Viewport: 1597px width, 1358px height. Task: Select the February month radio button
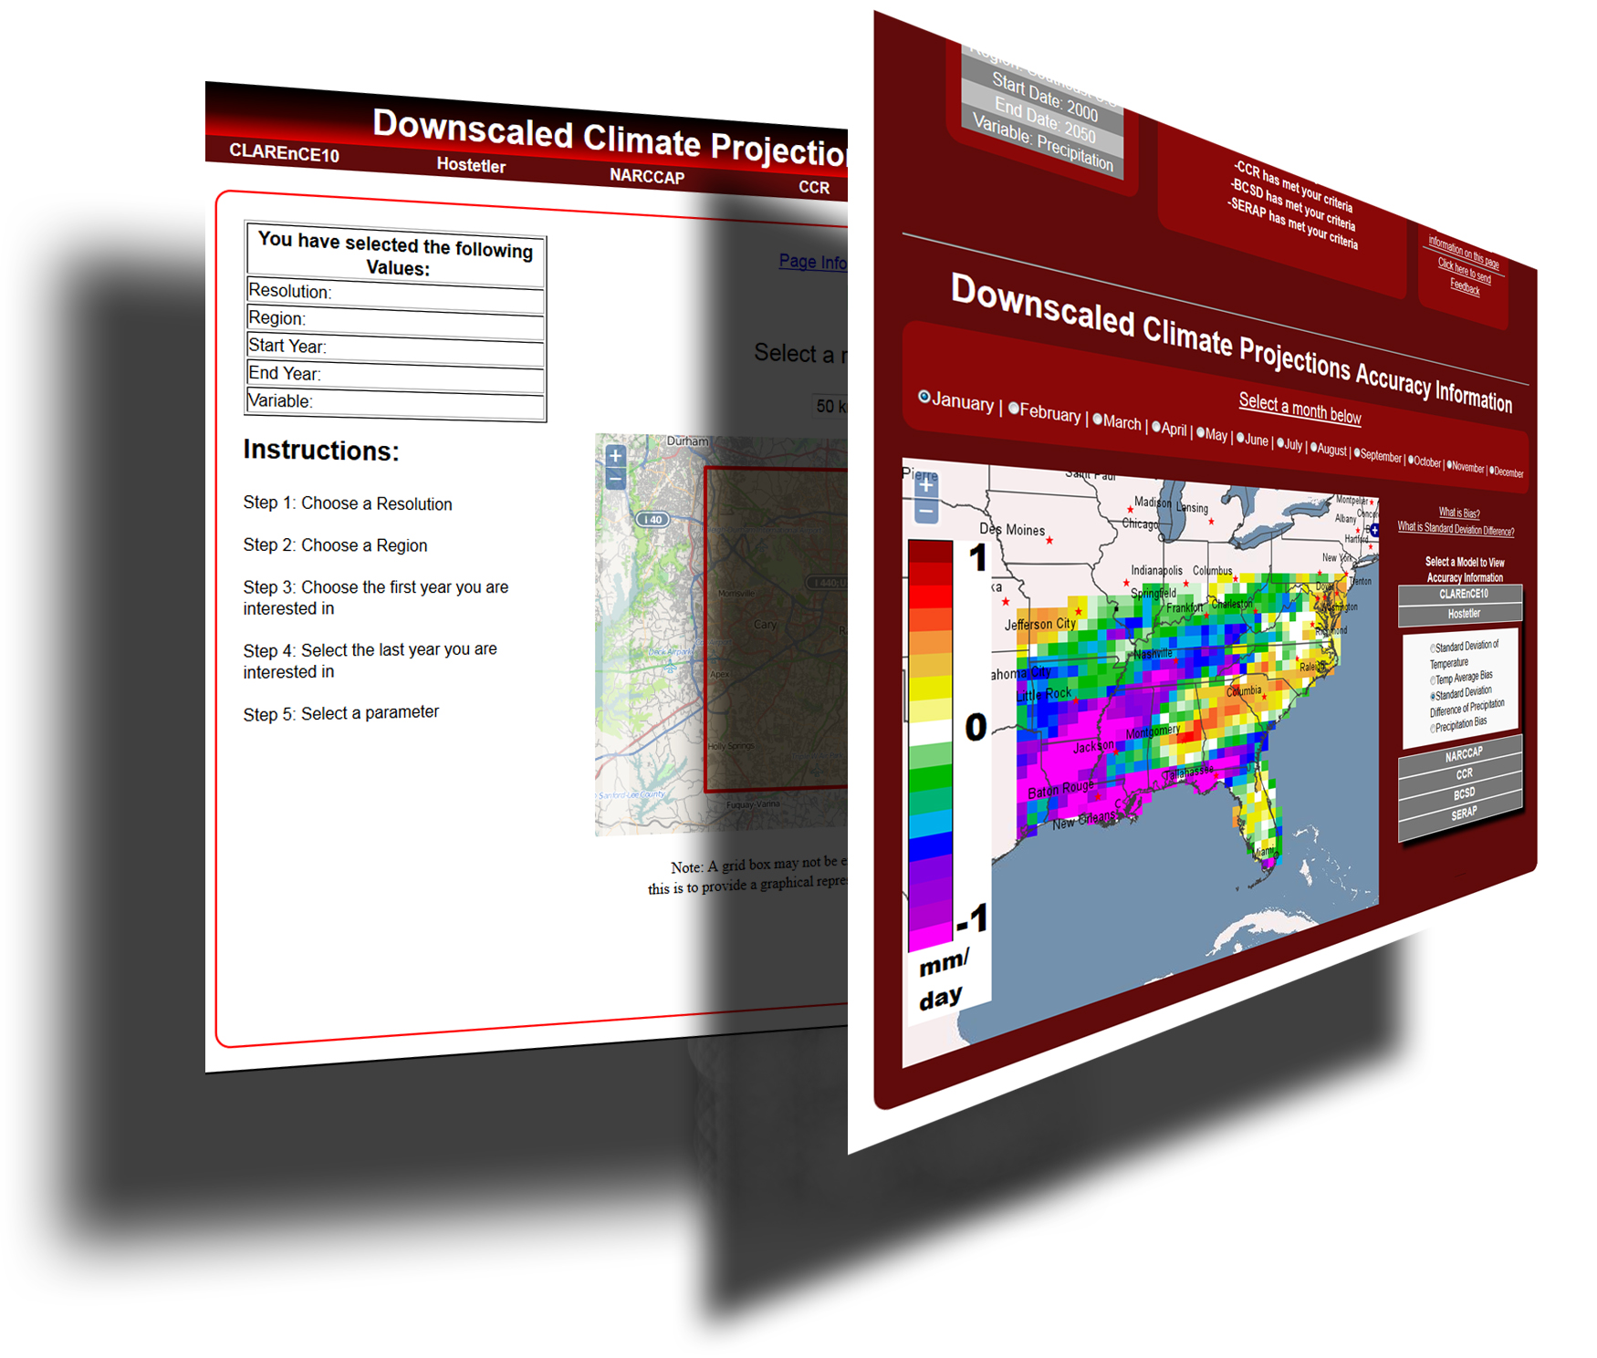tap(1013, 409)
